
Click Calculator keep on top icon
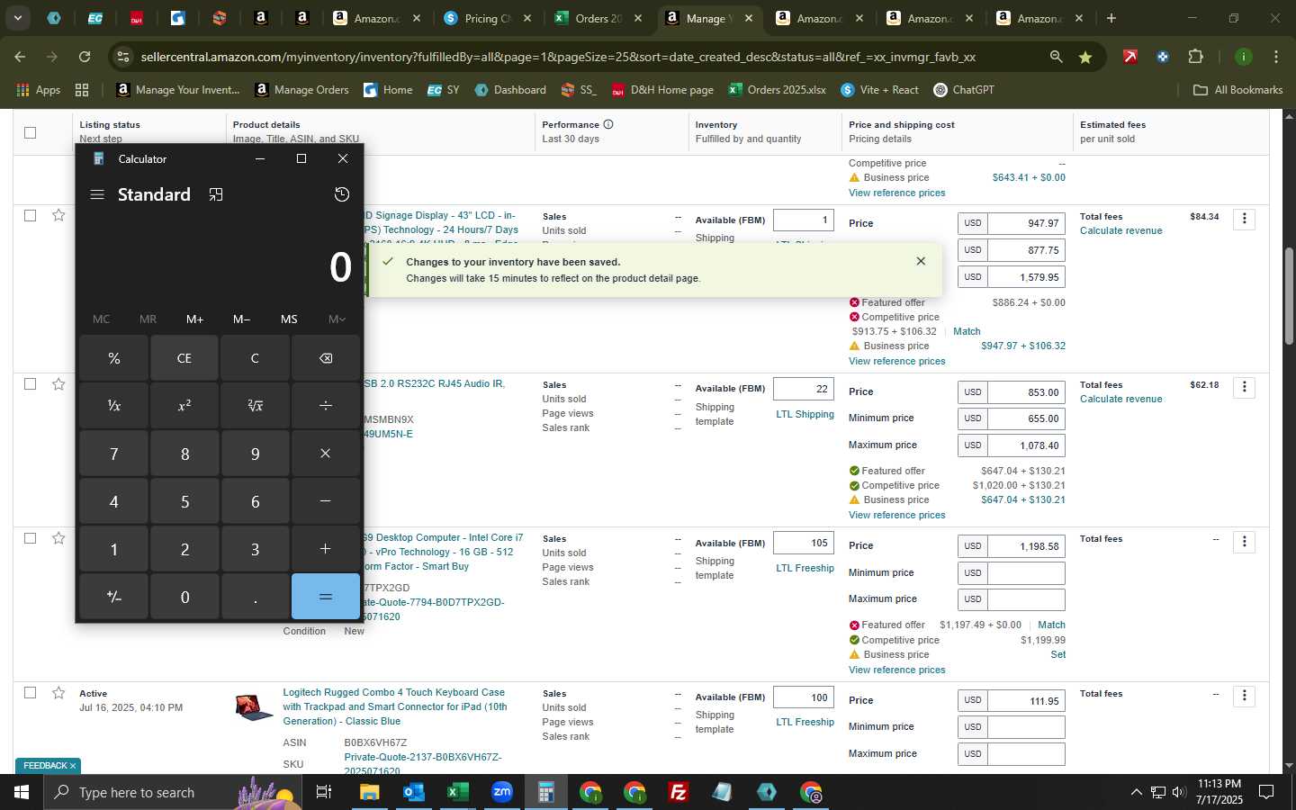coord(216,194)
